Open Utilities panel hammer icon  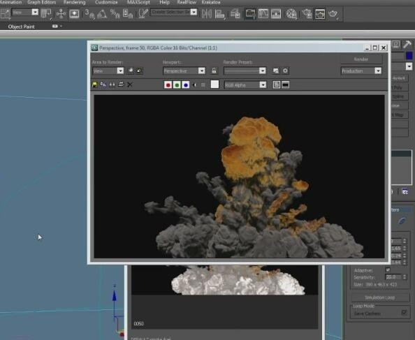click(407, 44)
